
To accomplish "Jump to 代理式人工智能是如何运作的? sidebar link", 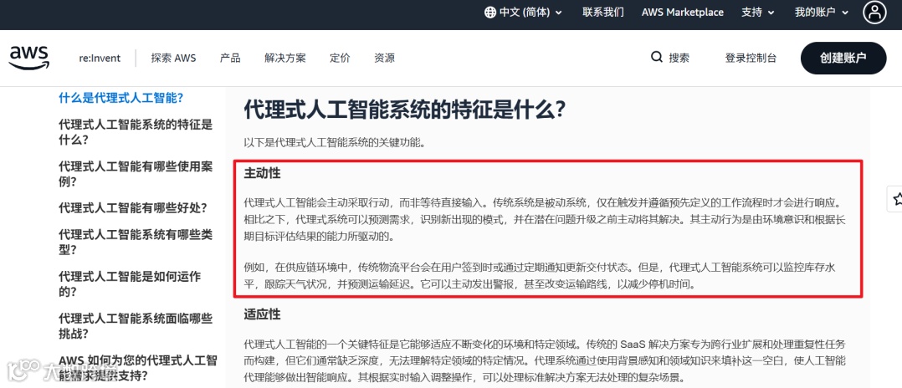I will click(130, 283).
